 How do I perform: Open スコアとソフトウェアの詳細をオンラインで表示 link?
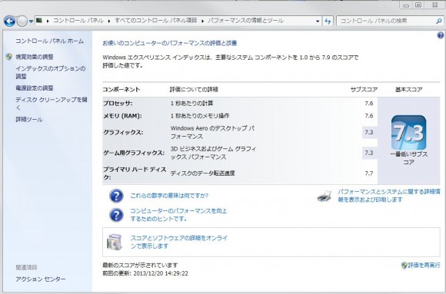tap(179, 242)
